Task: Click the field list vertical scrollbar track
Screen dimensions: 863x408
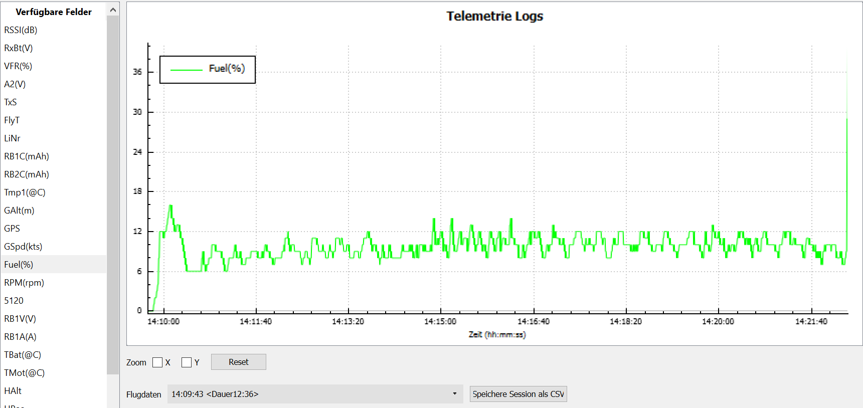Action: point(113,200)
